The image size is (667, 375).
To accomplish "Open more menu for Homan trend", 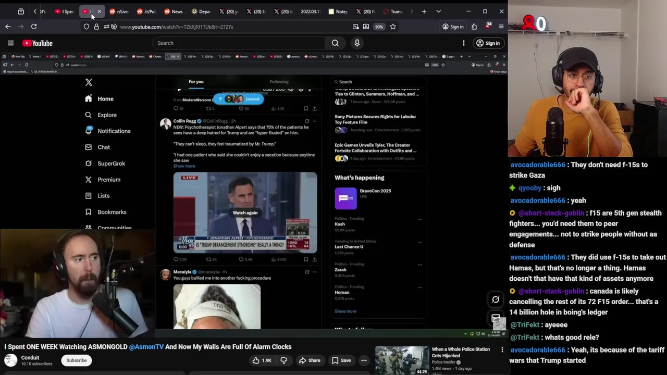I will coord(419,287).
